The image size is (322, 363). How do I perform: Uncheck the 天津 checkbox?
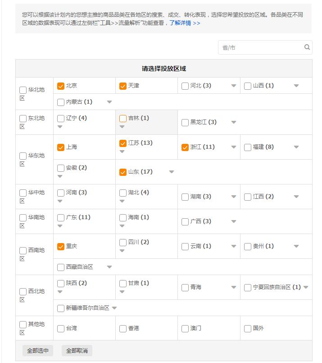(123, 86)
